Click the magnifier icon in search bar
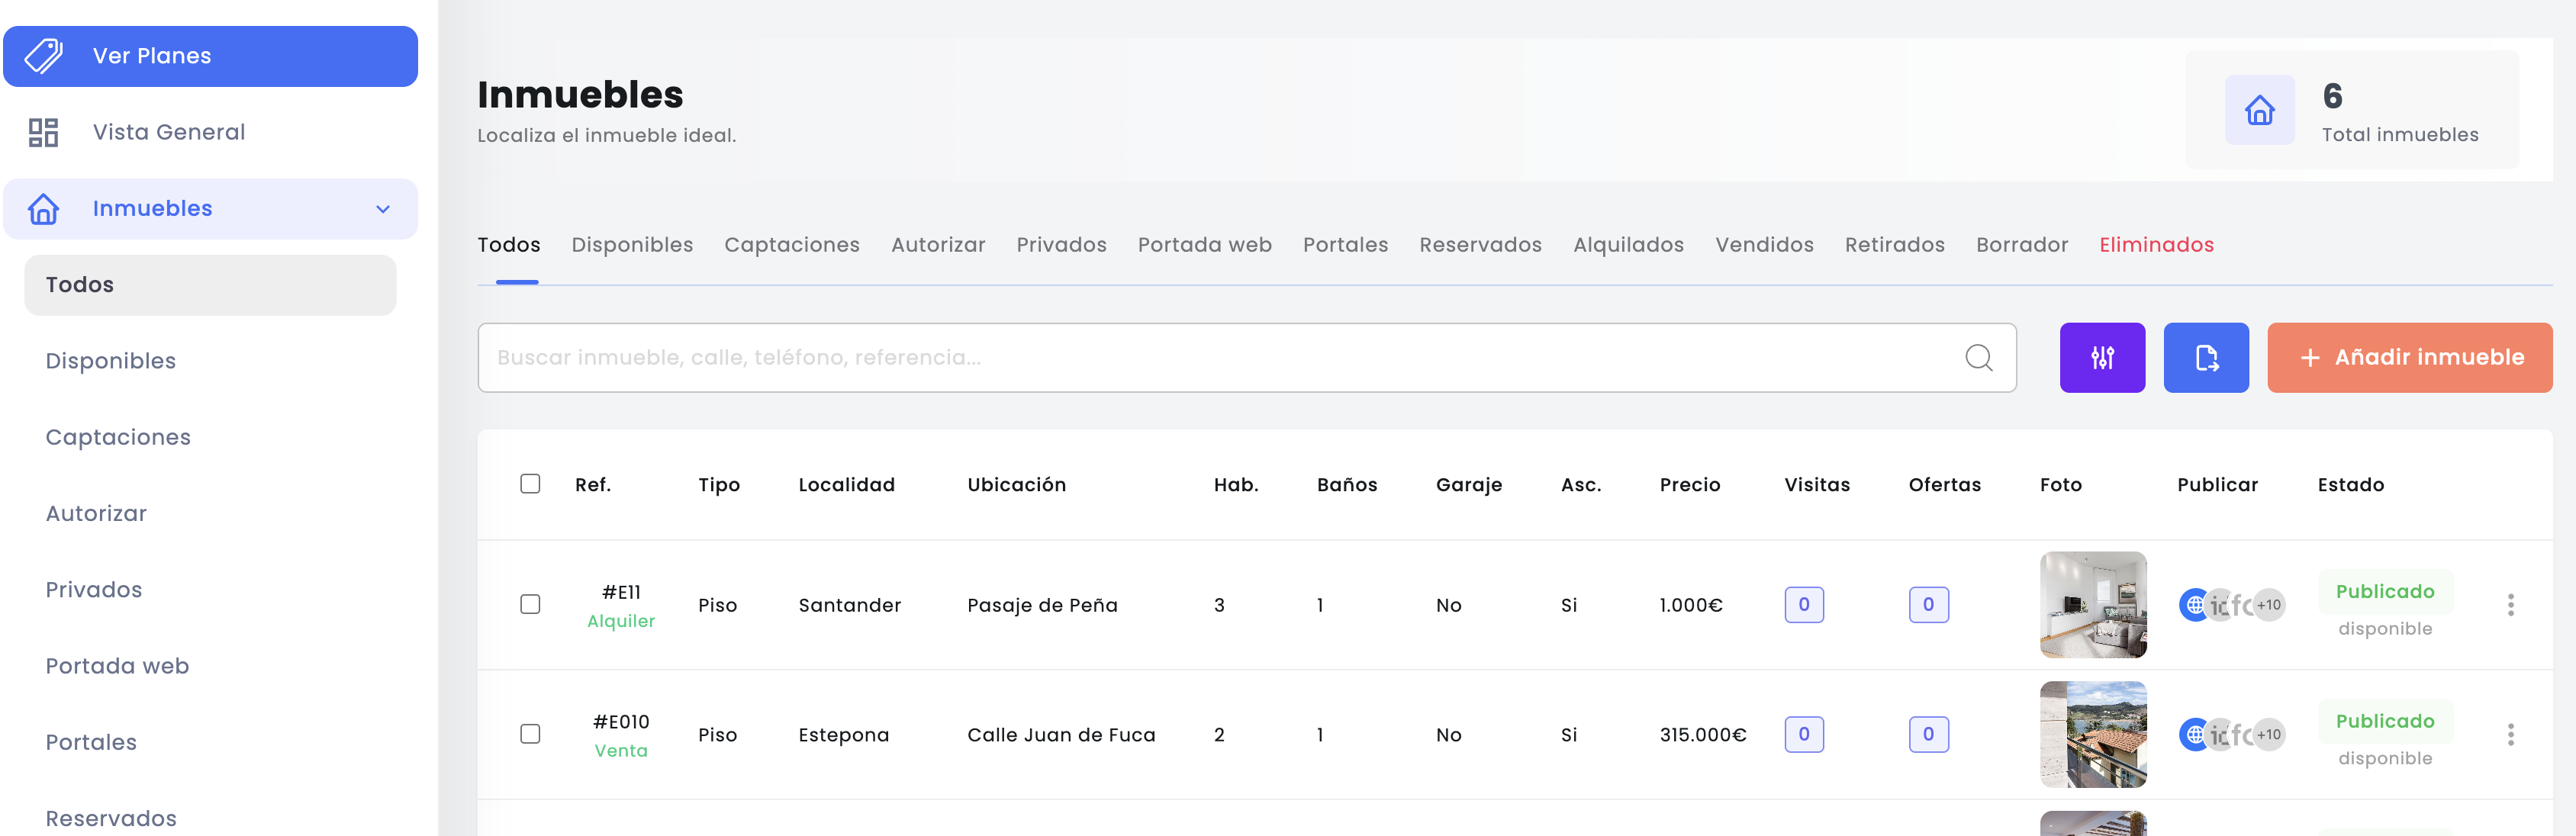Screen dimensions: 2576x836 (x=1978, y=357)
